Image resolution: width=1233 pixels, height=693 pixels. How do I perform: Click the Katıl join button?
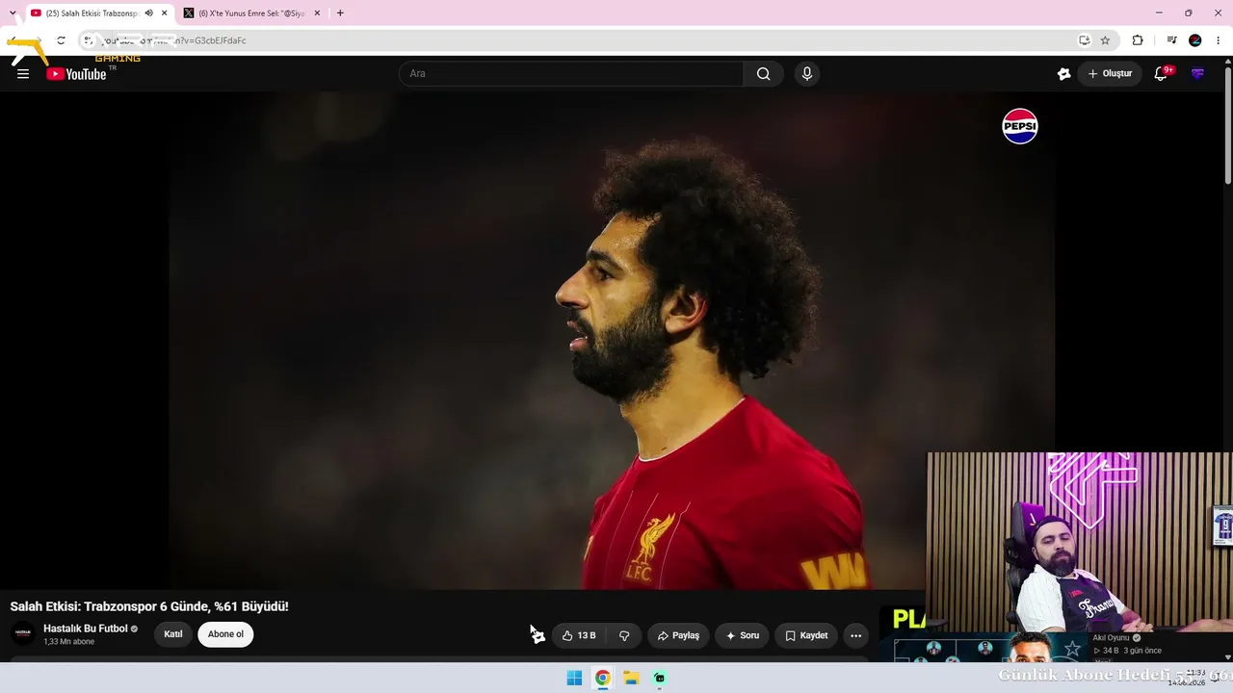click(x=173, y=634)
